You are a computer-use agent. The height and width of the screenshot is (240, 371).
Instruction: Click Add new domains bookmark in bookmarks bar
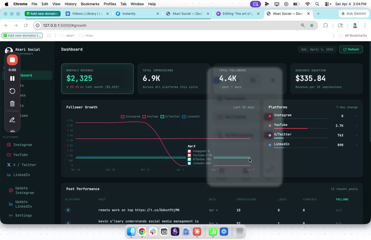click(x=22, y=35)
